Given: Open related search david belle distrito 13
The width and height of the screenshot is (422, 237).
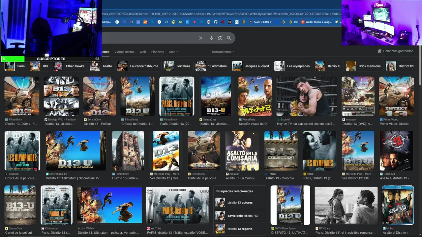Looking at the screenshot, I should pyautogui.click(x=240, y=216).
